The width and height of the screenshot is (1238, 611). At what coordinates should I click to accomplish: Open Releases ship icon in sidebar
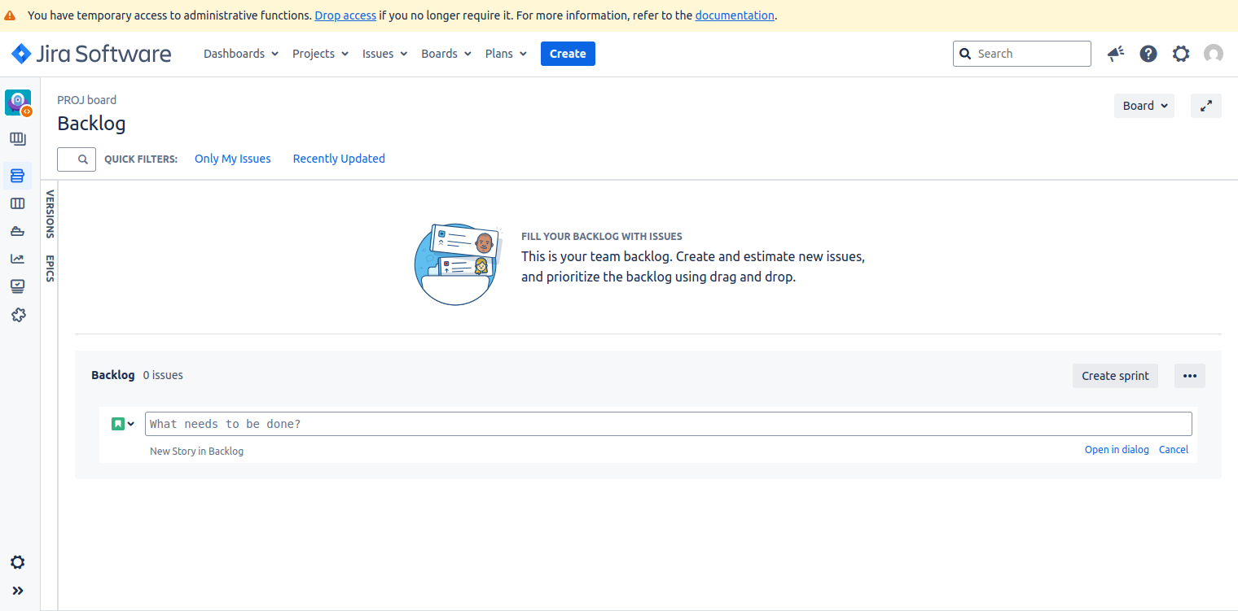pos(17,231)
